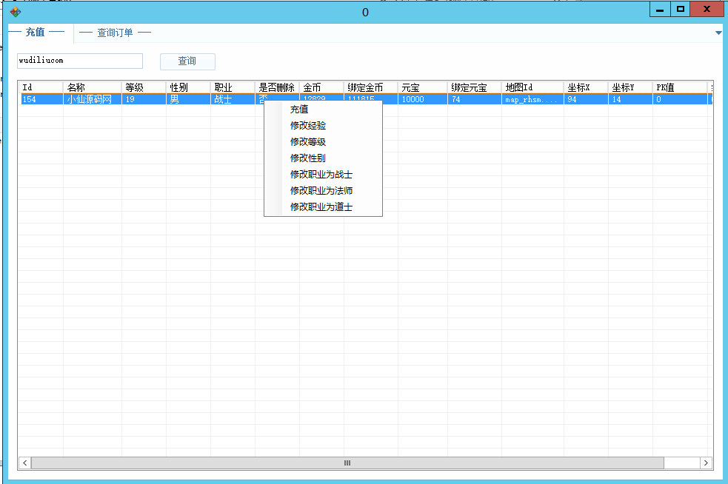The image size is (728, 484).
Task: Click the 坐标X cell showing 94
Action: tap(587, 99)
